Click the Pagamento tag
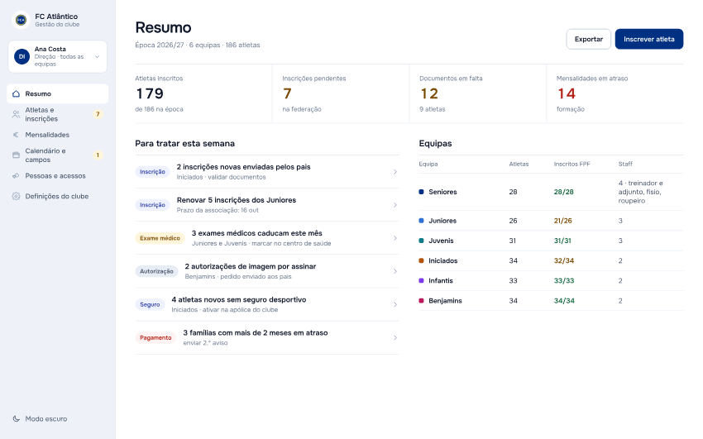The image size is (703, 439). [155, 338]
